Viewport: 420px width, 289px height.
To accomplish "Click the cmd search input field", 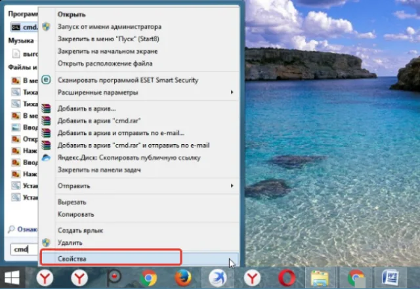I will [x=24, y=250].
